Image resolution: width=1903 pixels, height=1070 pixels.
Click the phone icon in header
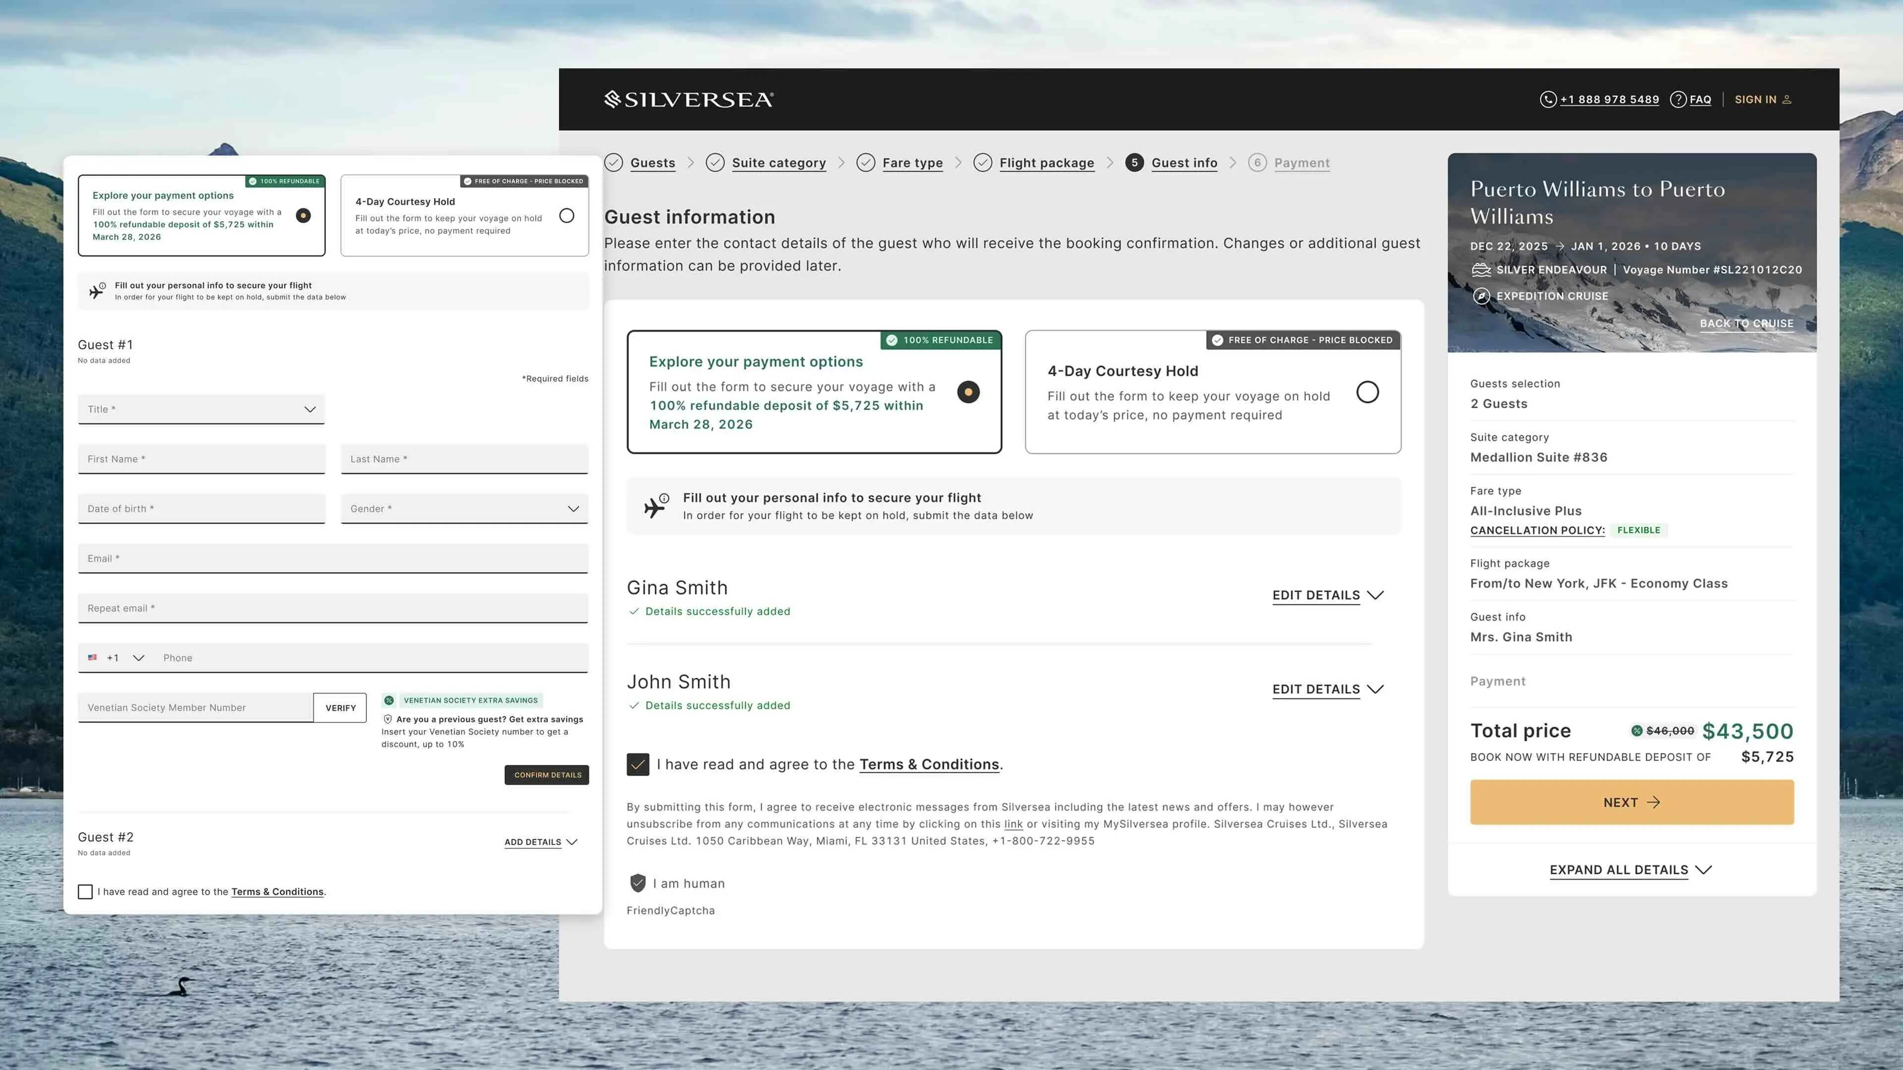[x=1548, y=99]
